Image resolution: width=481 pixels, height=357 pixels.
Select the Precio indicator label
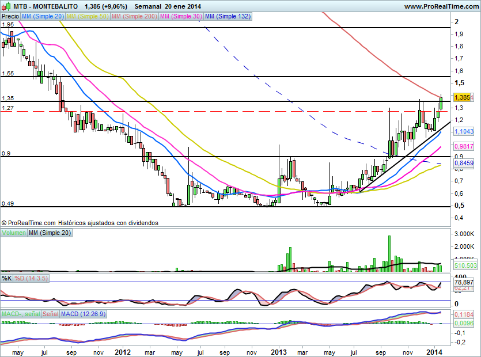pyautogui.click(x=10, y=17)
